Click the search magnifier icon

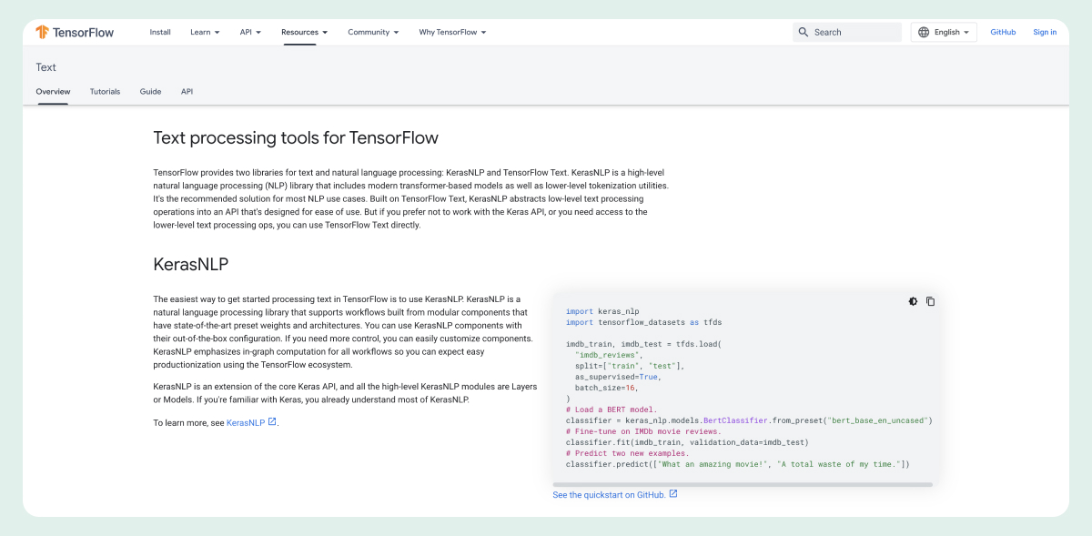803,32
